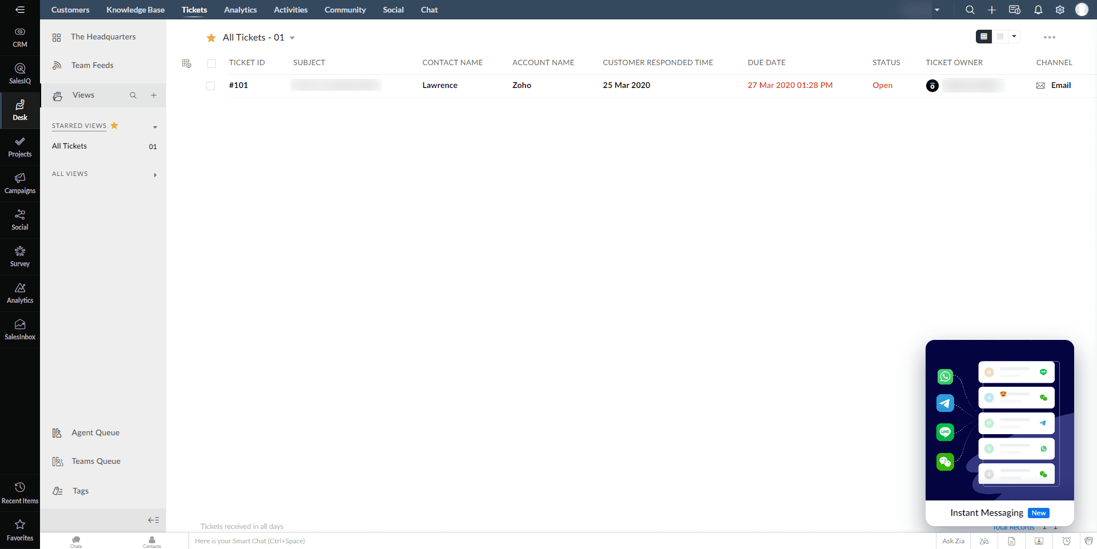This screenshot has width=1097, height=549.
Task: Open the settings gear icon
Action: pyautogui.click(x=1060, y=10)
